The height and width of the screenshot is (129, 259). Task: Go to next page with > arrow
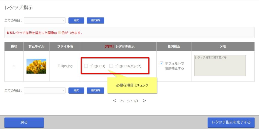144,101
